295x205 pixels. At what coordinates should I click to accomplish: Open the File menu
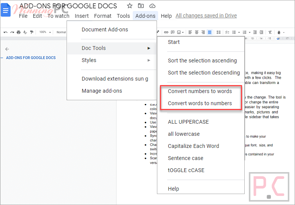click(x=23, y=16)
